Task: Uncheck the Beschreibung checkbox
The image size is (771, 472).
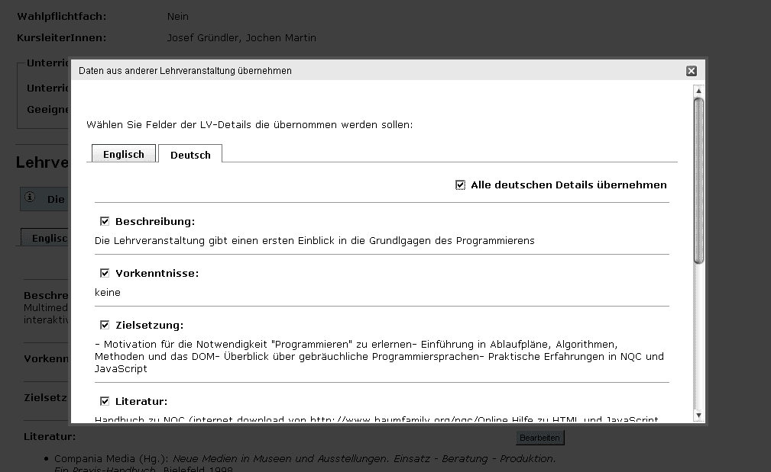Action: pos(105,222)
